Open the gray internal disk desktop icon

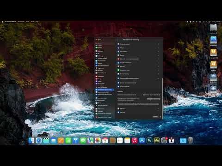(213, 28)
